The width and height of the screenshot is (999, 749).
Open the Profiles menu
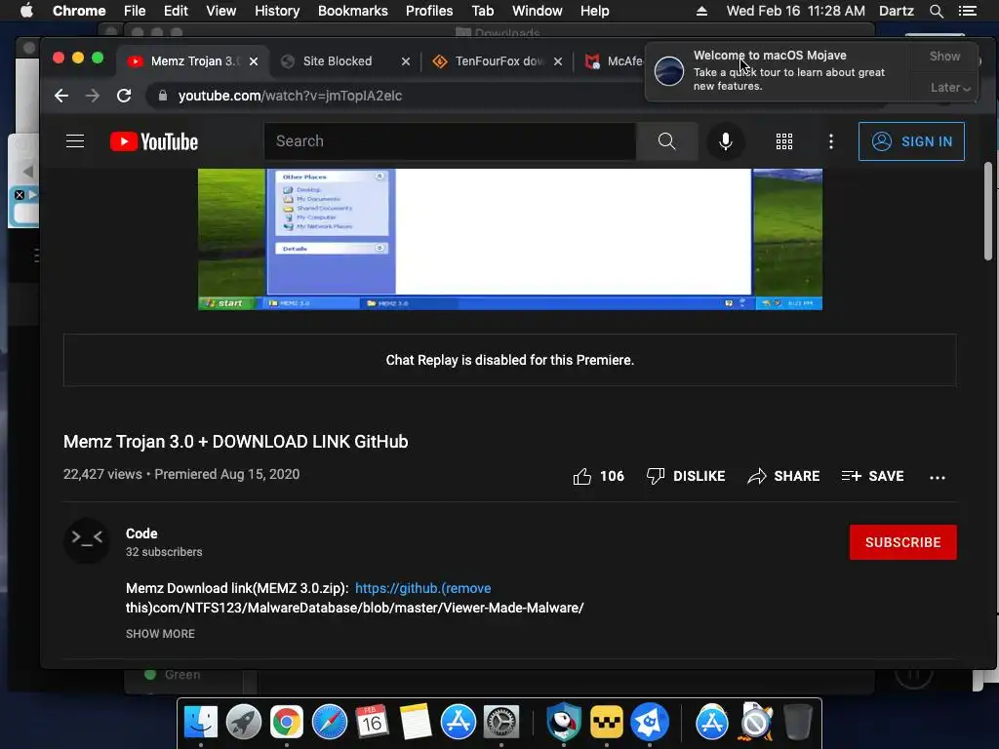[x=429, y=11]
